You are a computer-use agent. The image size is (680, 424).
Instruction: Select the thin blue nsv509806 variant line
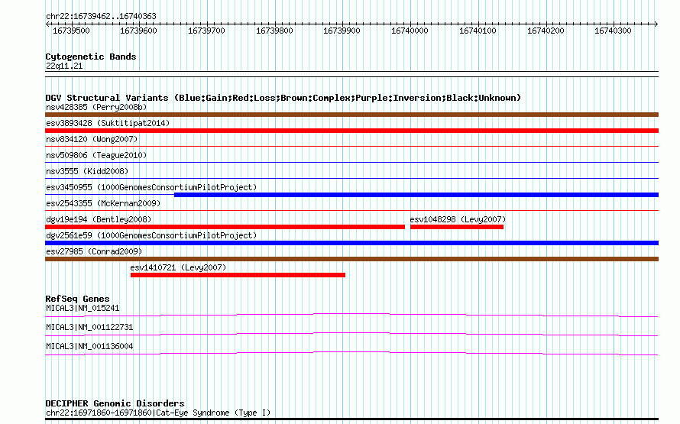[x=351, y=163]
